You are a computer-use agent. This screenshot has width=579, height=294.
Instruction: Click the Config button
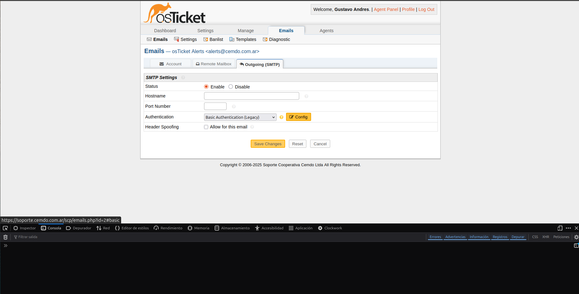(298, 117)
